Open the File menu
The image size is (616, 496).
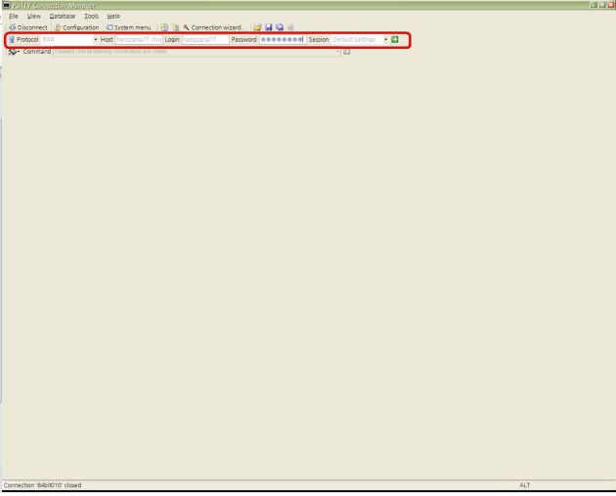(14, 17)
